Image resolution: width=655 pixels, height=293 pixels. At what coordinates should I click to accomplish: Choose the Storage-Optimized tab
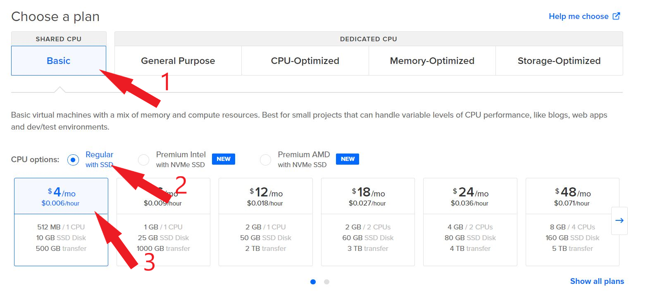coord(559,61)
